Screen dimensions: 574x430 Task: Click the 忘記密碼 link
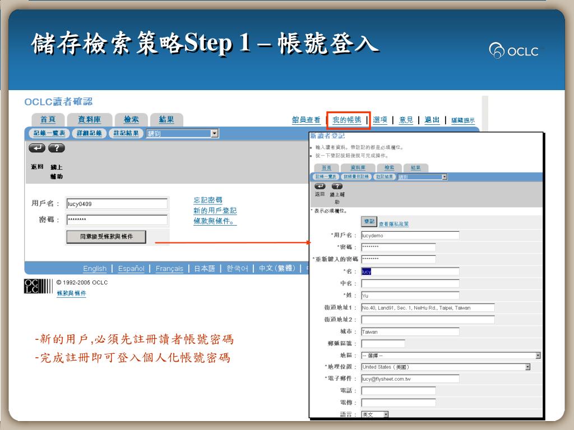coord(207,200)
